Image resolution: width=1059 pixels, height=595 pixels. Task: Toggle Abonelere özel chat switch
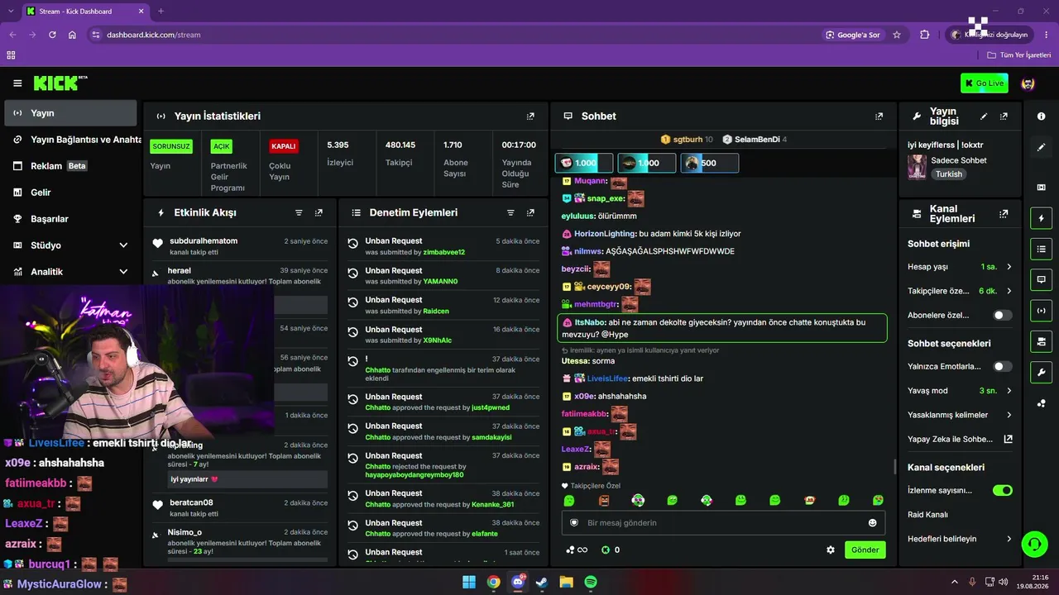click(x=1002, y=315)
